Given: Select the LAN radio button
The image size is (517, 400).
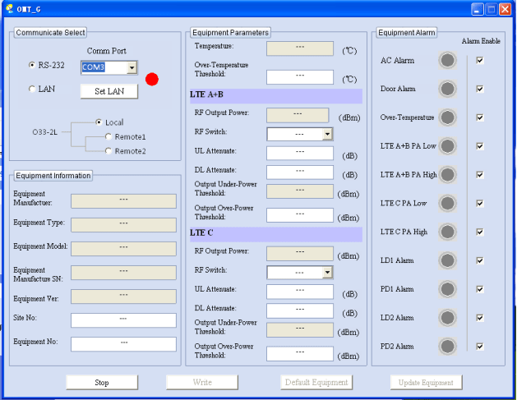Looking at the screenshot, I should [32, 89].
